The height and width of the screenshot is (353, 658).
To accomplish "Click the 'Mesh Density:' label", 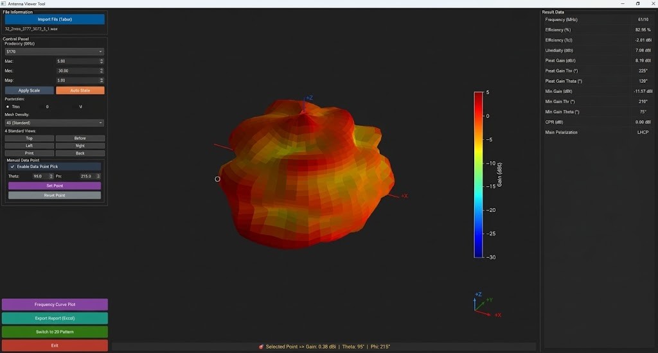I will [17, 114].
